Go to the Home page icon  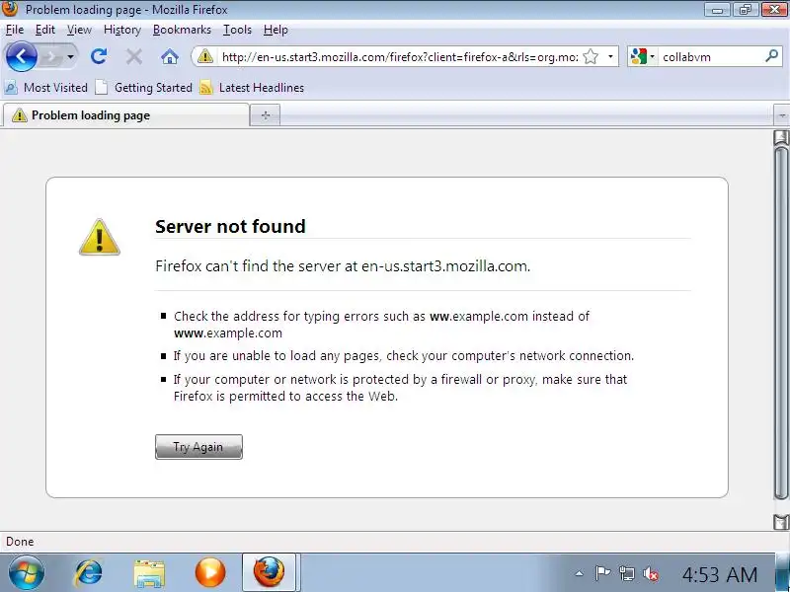coord(169,57)
